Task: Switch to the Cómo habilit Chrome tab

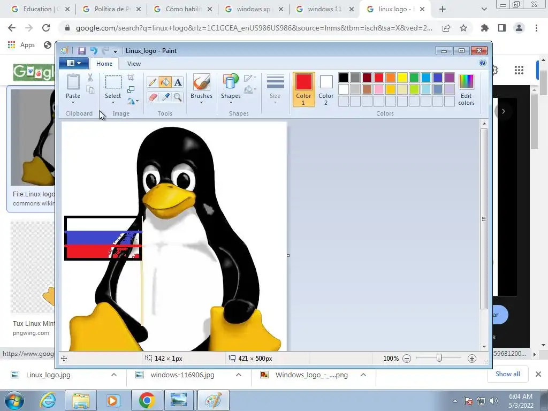Action: pyautogui.click(x=182, y=9)
